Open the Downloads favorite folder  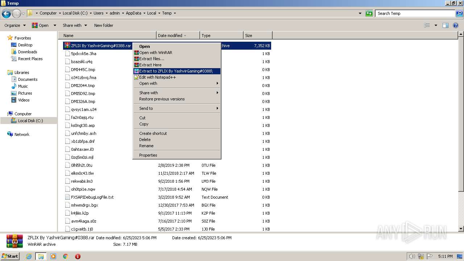[x=28, y=52]
